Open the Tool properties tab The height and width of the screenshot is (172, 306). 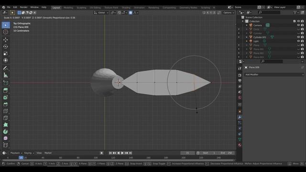click(240, 68)
